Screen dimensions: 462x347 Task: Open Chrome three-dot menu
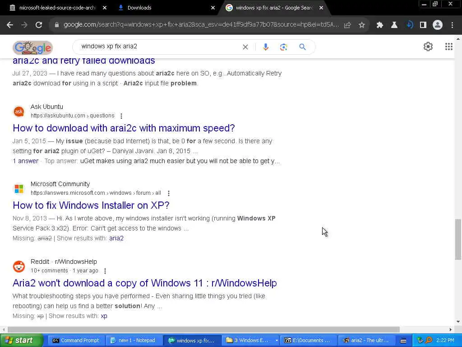coord(452,25)
